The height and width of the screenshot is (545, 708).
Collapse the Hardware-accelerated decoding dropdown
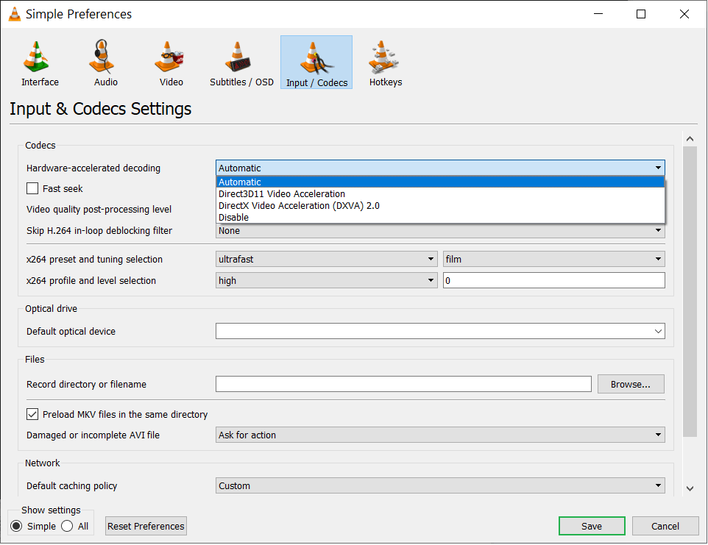[440, 168]
